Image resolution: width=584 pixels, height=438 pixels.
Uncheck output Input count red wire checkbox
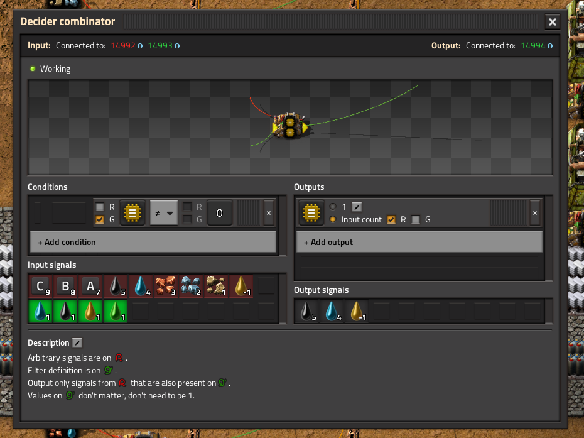click(x=391, y=219)
